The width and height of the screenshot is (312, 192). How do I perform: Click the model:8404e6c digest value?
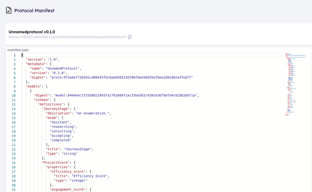(125, 95)
